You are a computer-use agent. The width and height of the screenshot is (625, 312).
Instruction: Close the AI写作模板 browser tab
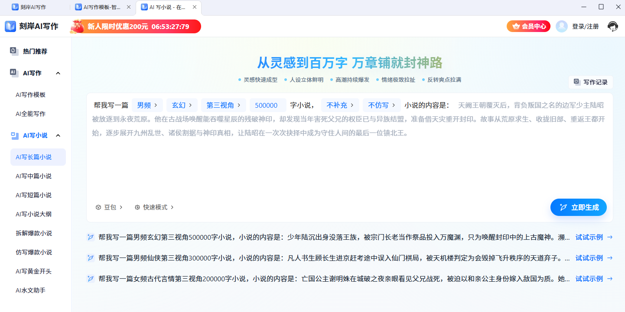[x=129, y=7]
